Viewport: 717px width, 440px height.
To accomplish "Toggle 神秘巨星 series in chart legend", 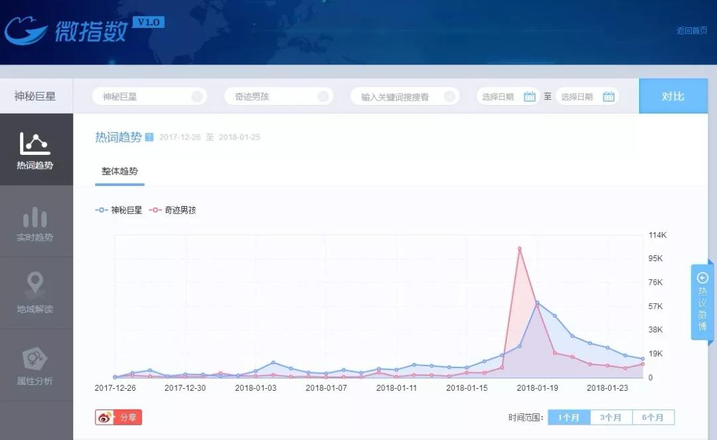I will click(119, 210).
